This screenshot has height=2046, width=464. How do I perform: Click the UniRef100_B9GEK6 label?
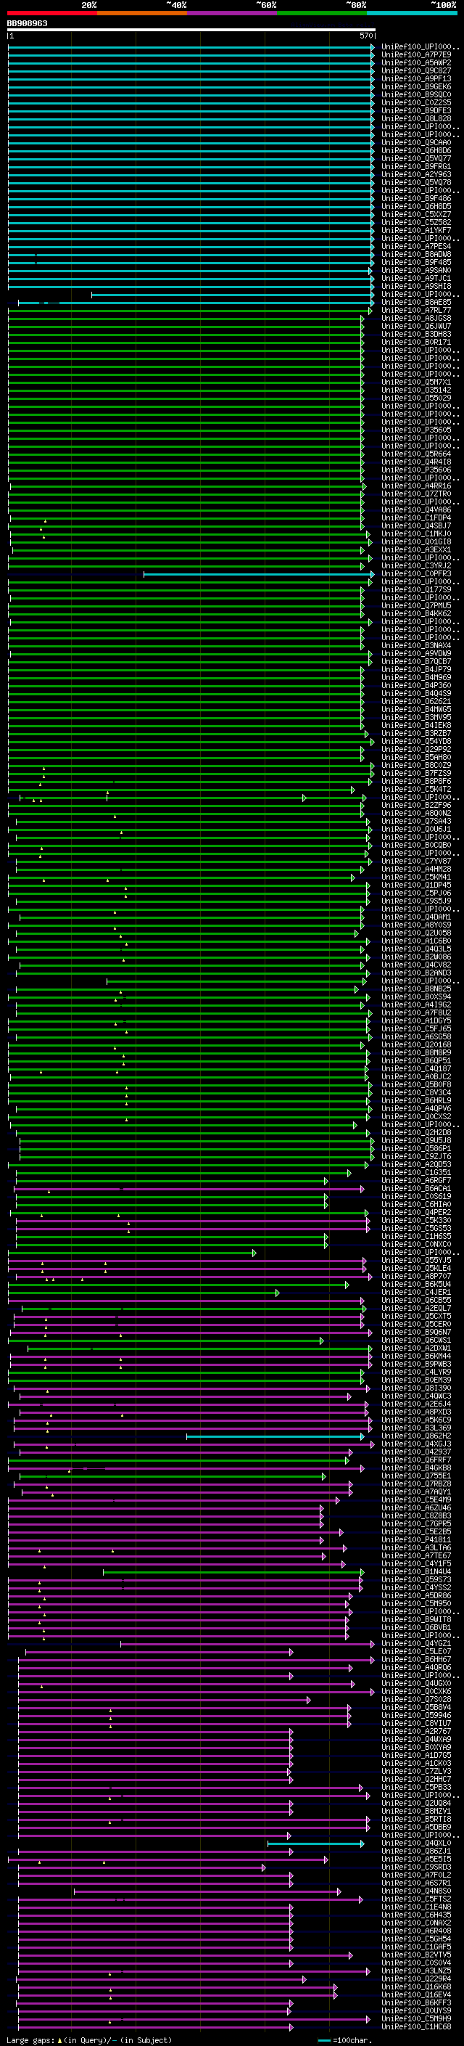pos(416,86)
